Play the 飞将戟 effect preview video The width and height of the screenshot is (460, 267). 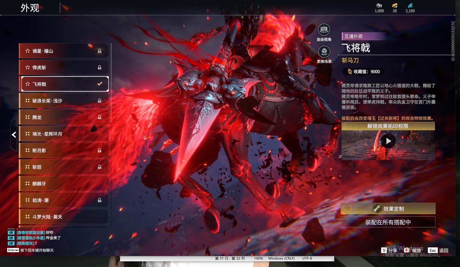pyautogui.click(x=388, y=141)
